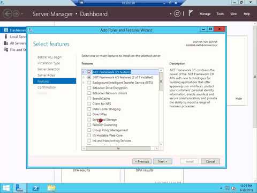Go to Server Selection step
257x193 pixels.
click(49, 69)
